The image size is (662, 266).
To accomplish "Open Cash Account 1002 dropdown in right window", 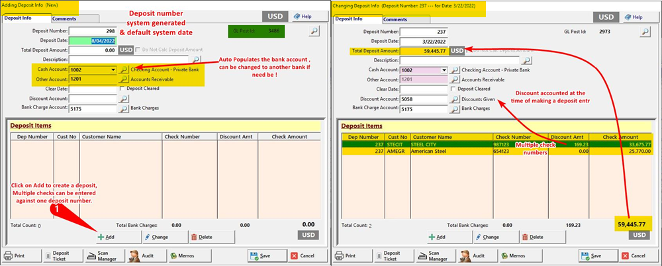I will click(444, 69).
